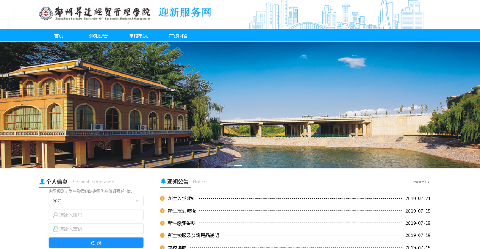The height and width of the screenshot is (249, 480).
Task: Open the 学号 login type dropdown
Action: (x=96, y=201)
